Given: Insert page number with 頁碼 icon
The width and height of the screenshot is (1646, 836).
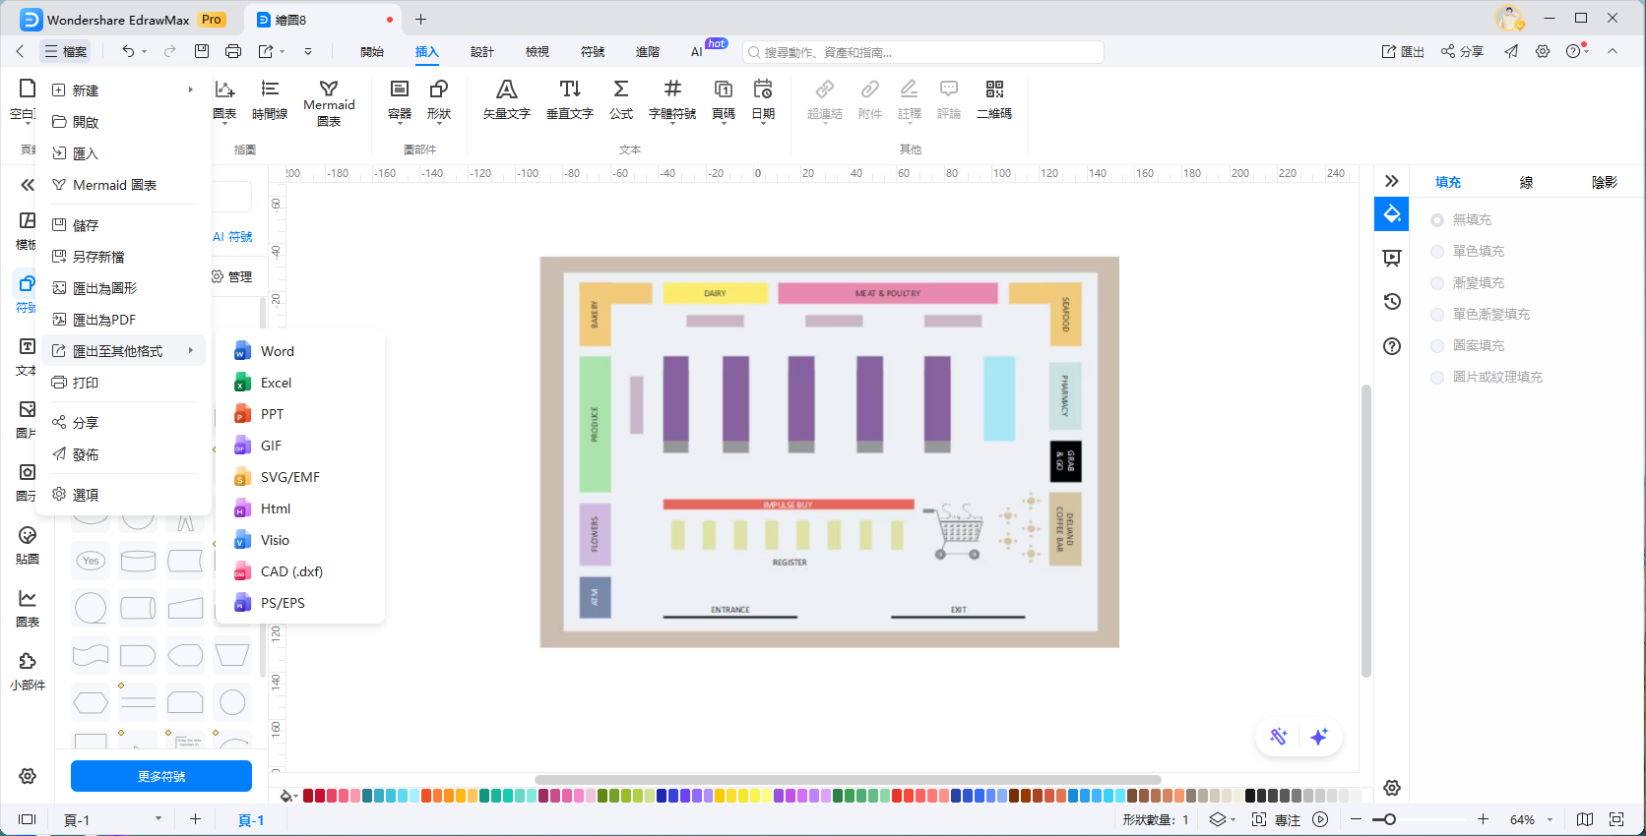Looking at the screenshot, I should pos(724,99).
